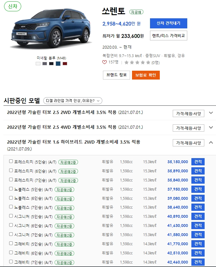Click the 시그니처 (7인승) (A/T) trim name
Image resolution: width=216 pixels, height=267 pixels.
(33, 235)
